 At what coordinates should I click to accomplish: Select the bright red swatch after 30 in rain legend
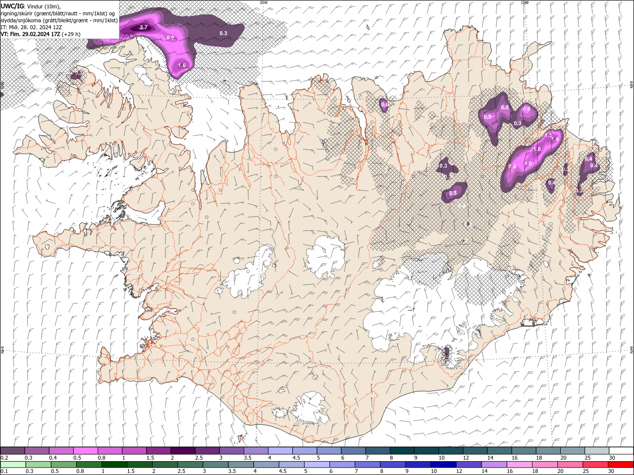point(620,465)
